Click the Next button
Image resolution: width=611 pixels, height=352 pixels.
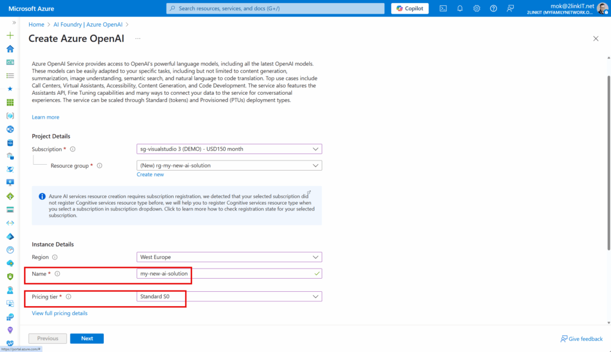pos(87,338)
